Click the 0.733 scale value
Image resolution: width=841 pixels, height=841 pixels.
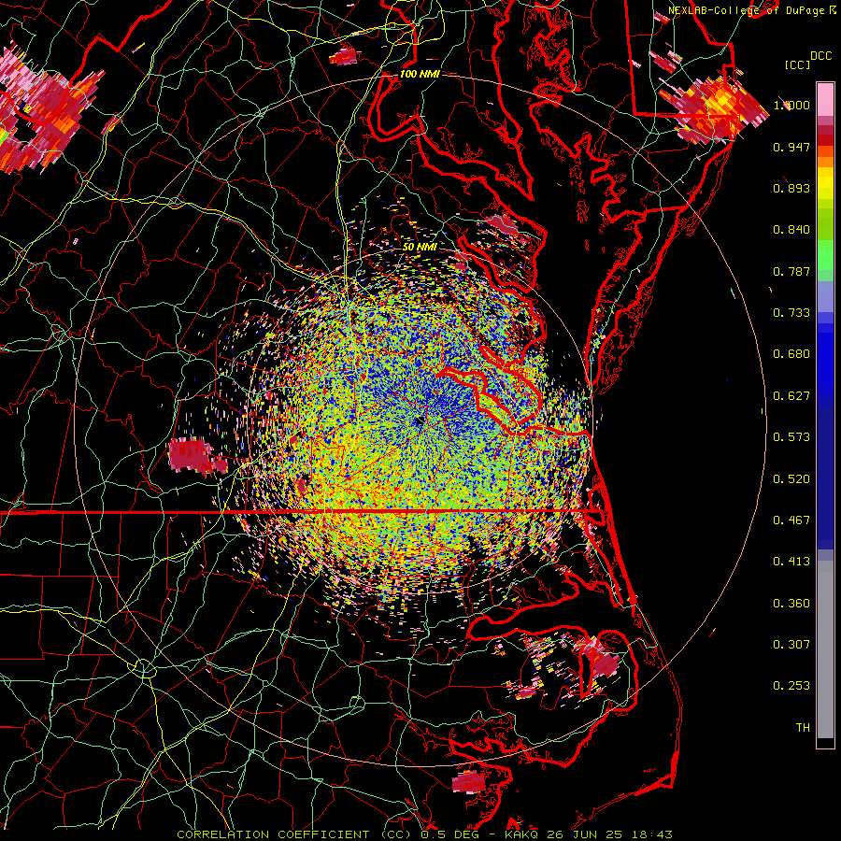tap(791, 313)
